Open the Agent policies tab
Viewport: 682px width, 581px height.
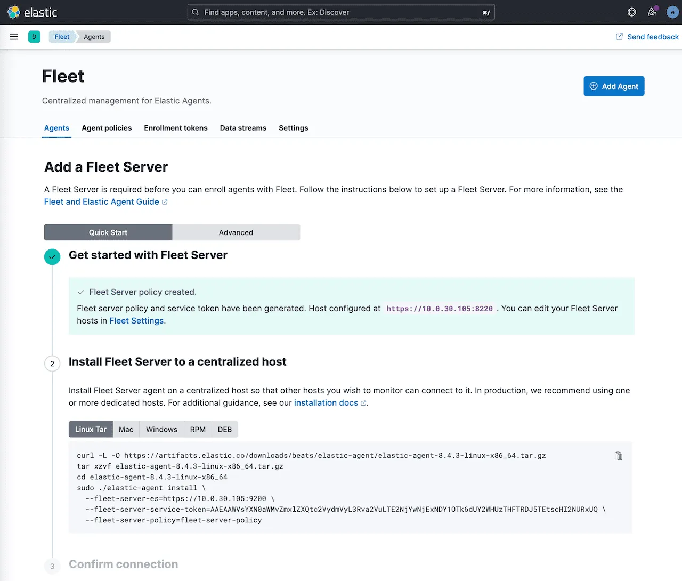coord(107,128)
